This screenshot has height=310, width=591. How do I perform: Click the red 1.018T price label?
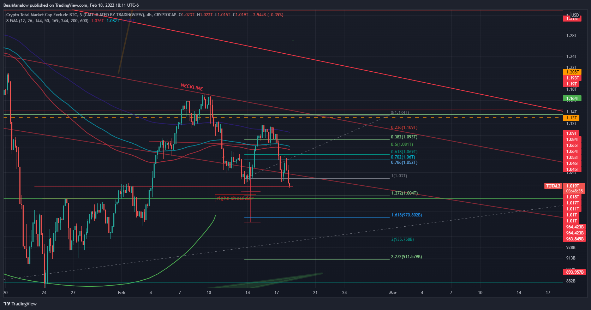(x=572, y=197)
